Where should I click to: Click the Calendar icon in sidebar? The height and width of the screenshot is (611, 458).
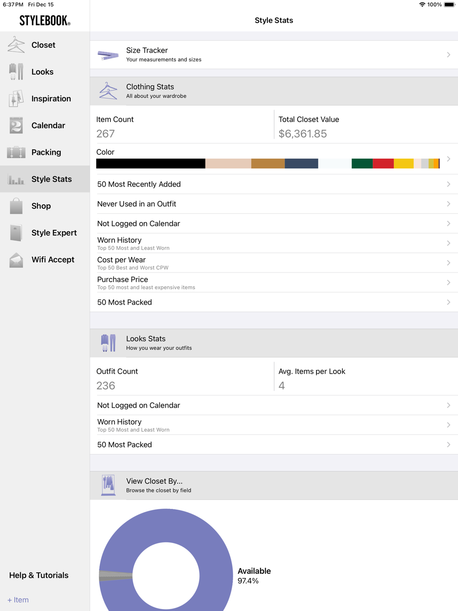click(x=16, y=125)
